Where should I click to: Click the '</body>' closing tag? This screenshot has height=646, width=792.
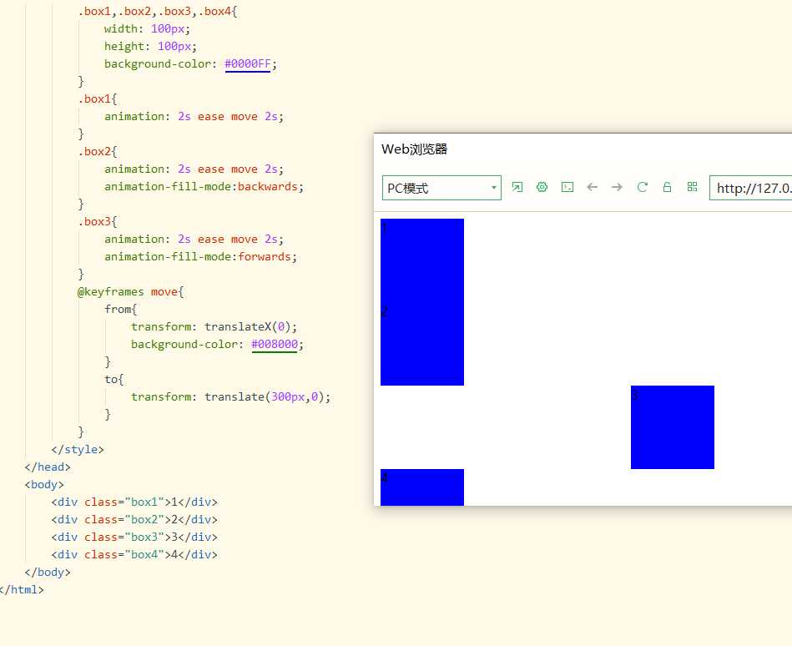pyautogui.click(x=48, y=572)
